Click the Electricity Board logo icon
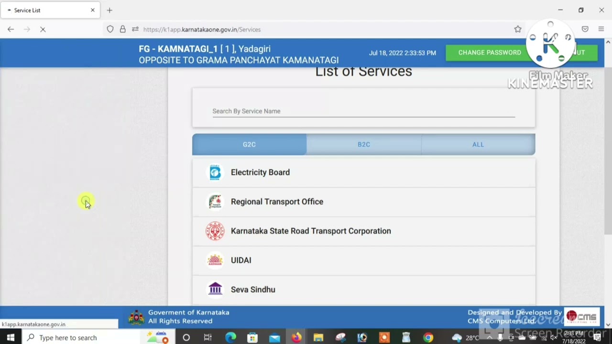Image resolution: width=612 pixels, height=344 pixels. tap(215, 172)
